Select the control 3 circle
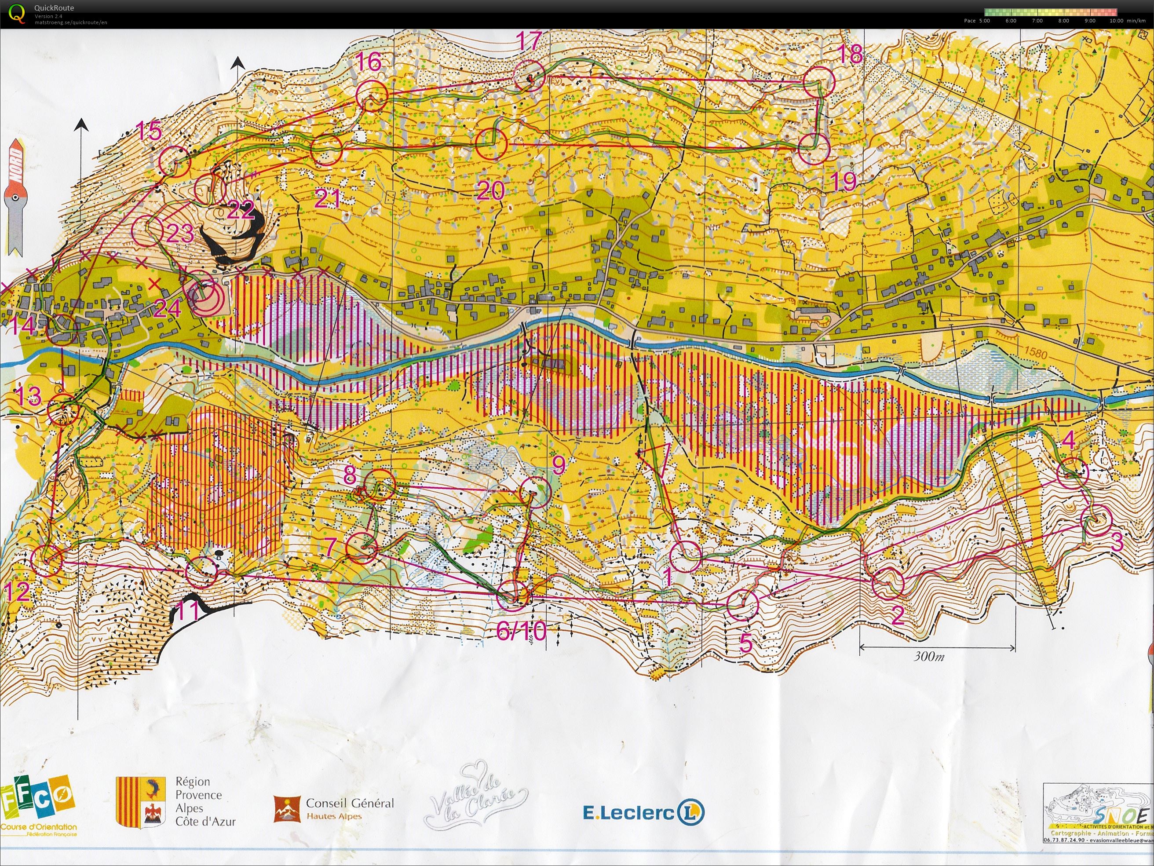 (x=1096, y=520)
